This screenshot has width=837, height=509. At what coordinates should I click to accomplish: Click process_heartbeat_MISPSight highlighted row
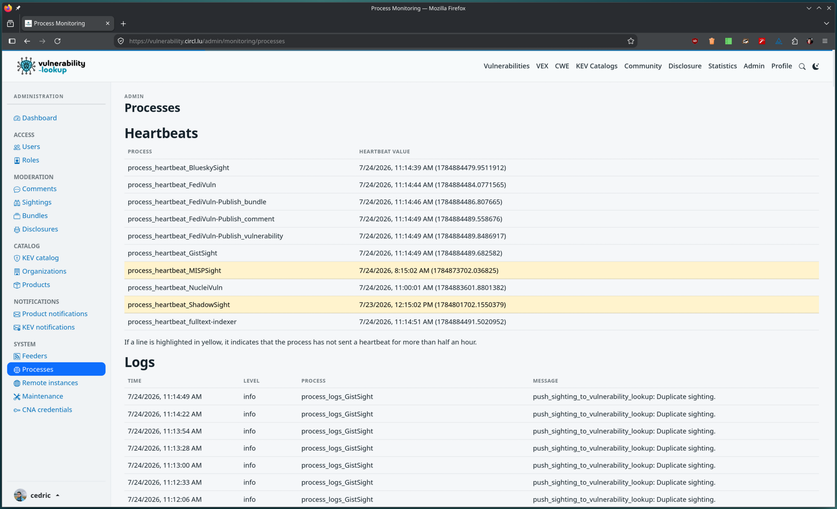(x=471, y=270)
